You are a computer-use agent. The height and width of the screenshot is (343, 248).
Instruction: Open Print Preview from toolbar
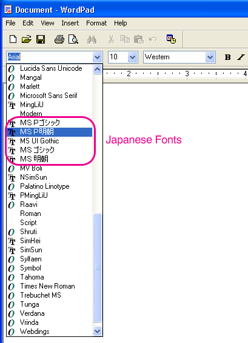pyautogui.click(x=73, y=39)
